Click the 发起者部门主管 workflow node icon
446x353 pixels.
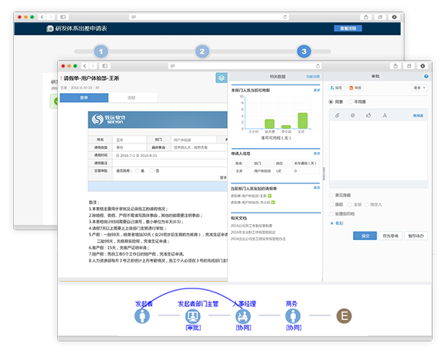(x=193, y=316)
